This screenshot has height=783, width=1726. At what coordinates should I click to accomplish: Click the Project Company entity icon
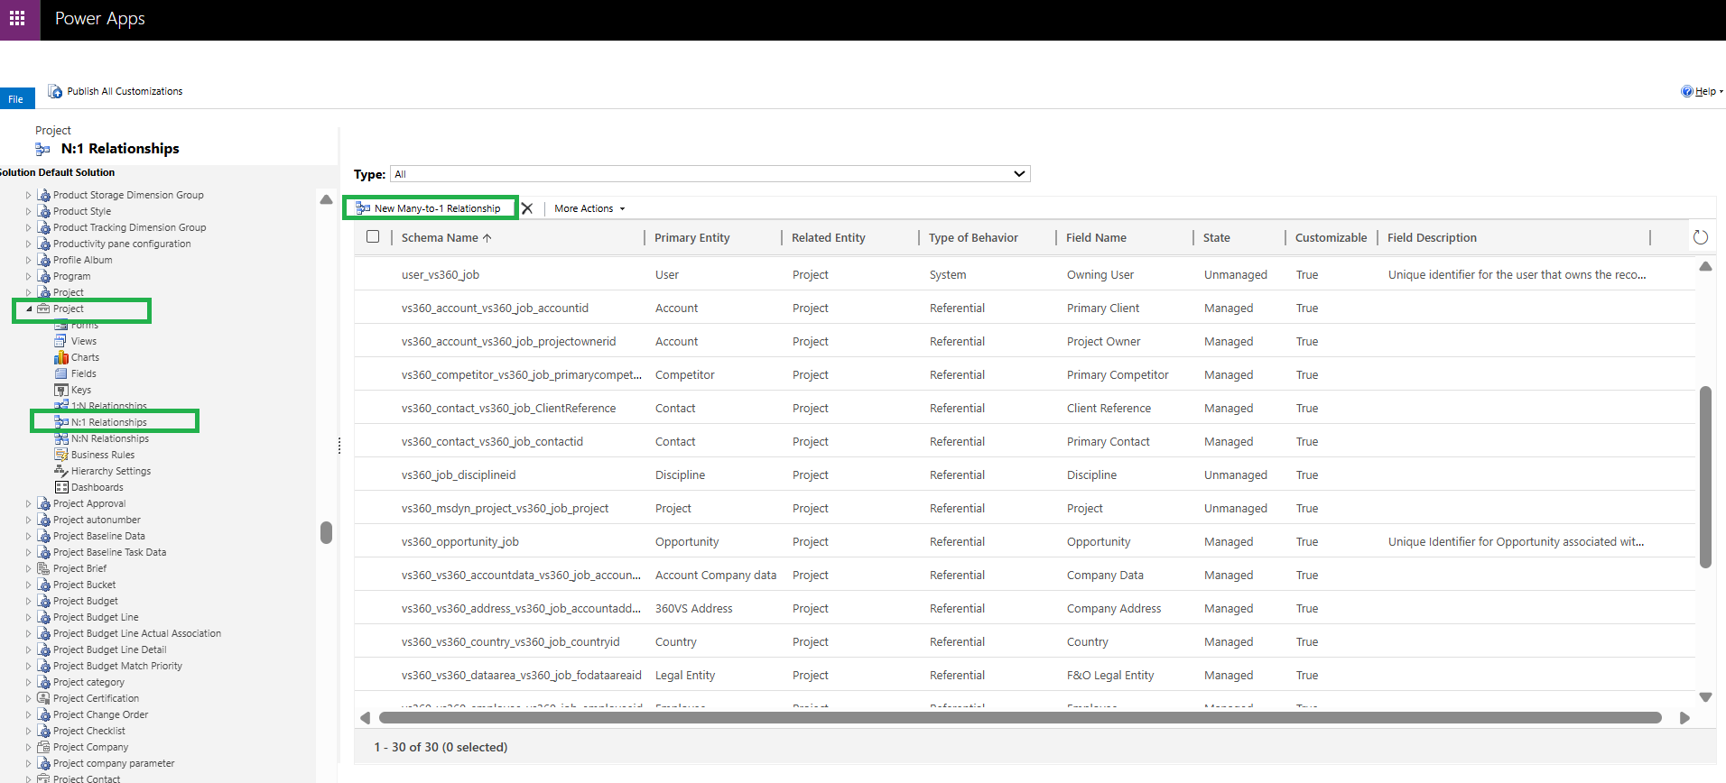pos(43,747)
